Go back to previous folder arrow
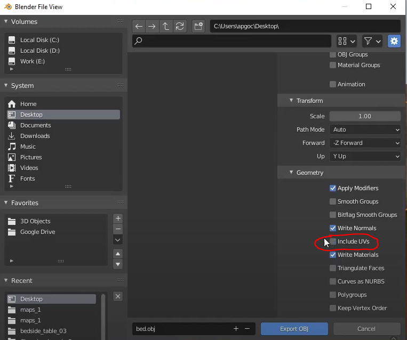 (x=139, y=26)
